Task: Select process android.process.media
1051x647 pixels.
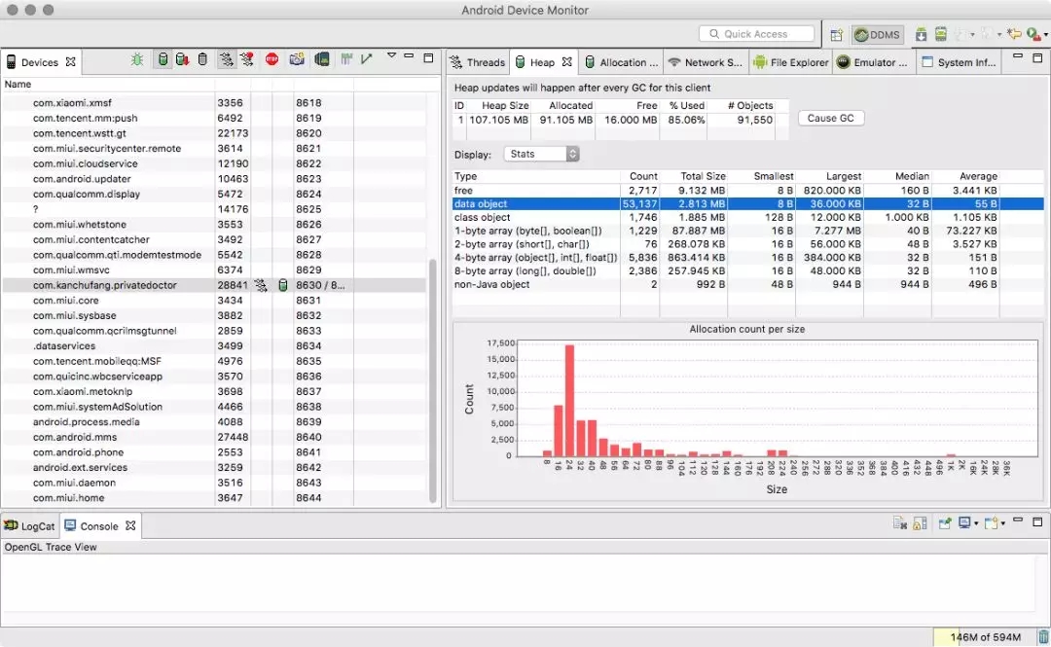Action: tap(214, 421)
